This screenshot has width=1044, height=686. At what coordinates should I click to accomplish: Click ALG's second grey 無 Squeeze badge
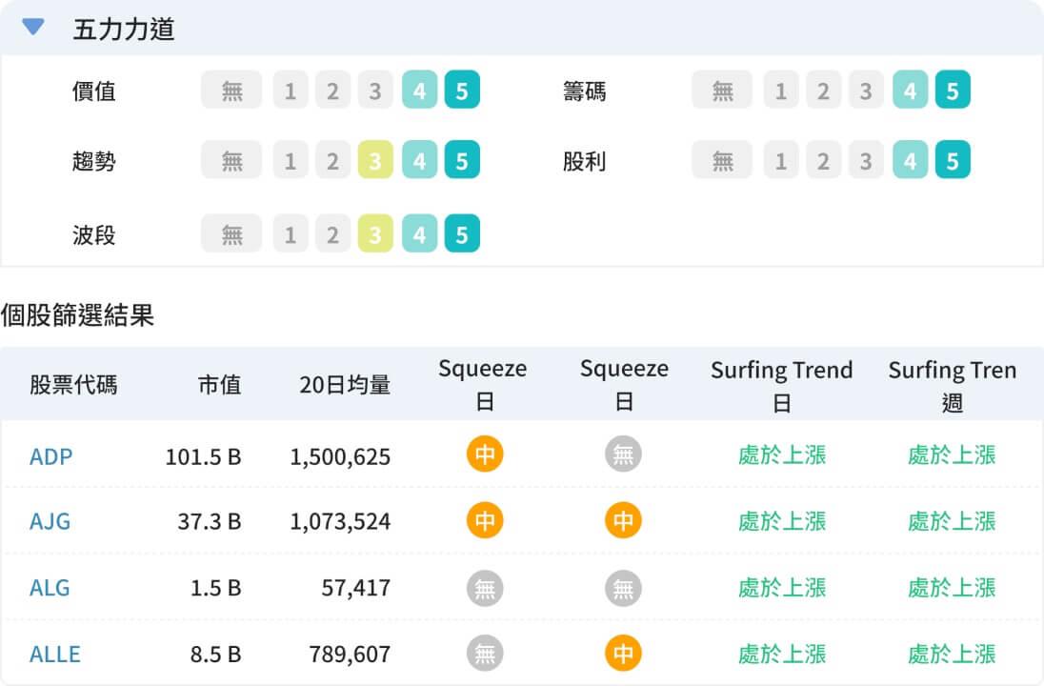[x=623, y=588]
